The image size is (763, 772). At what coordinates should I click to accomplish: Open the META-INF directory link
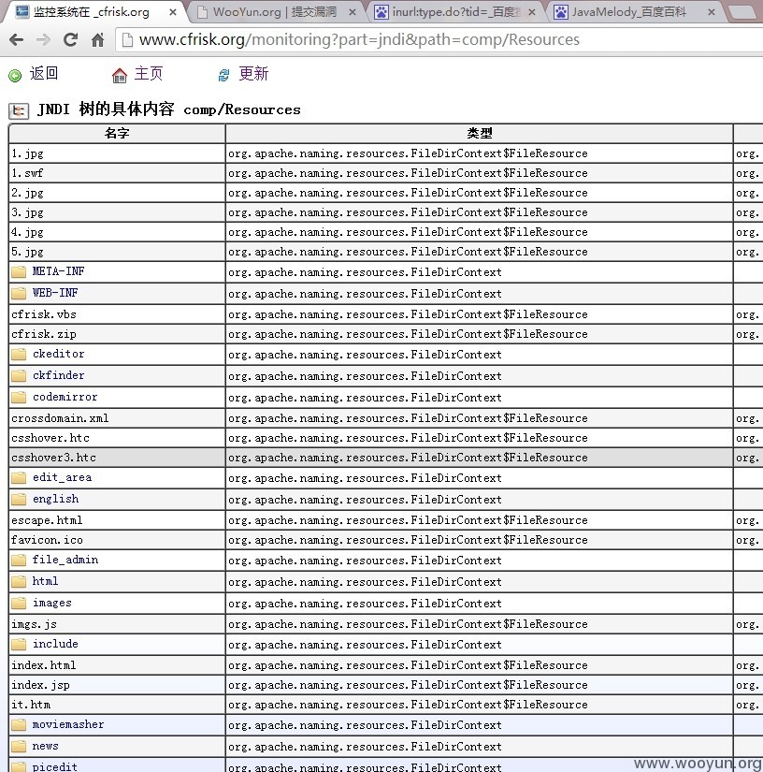pyautogui.click(x=59, y=271)
